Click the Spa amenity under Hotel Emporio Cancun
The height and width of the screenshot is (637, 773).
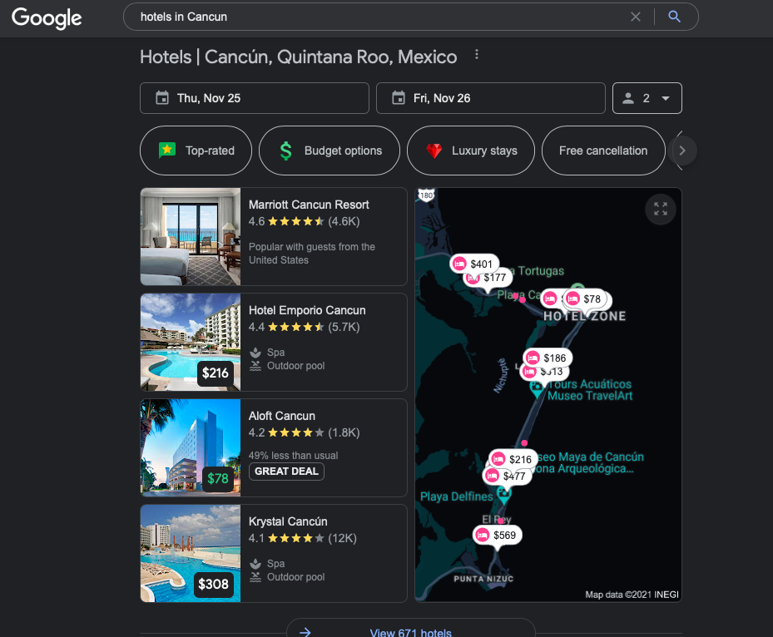[x=267, y=353]
